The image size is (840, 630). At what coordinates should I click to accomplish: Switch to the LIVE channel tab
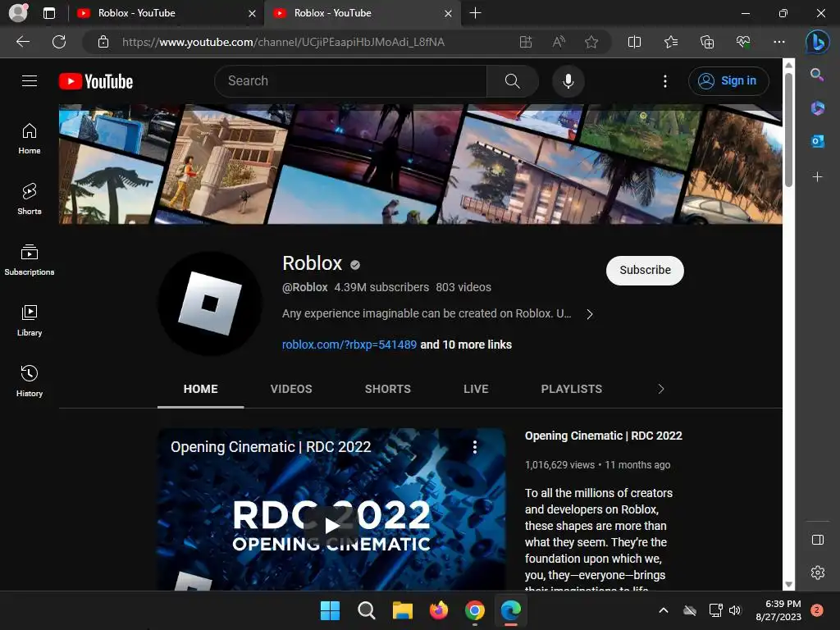(476, 389)
